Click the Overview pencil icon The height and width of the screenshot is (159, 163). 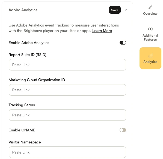pyautogui.click(x=150, y=7)
